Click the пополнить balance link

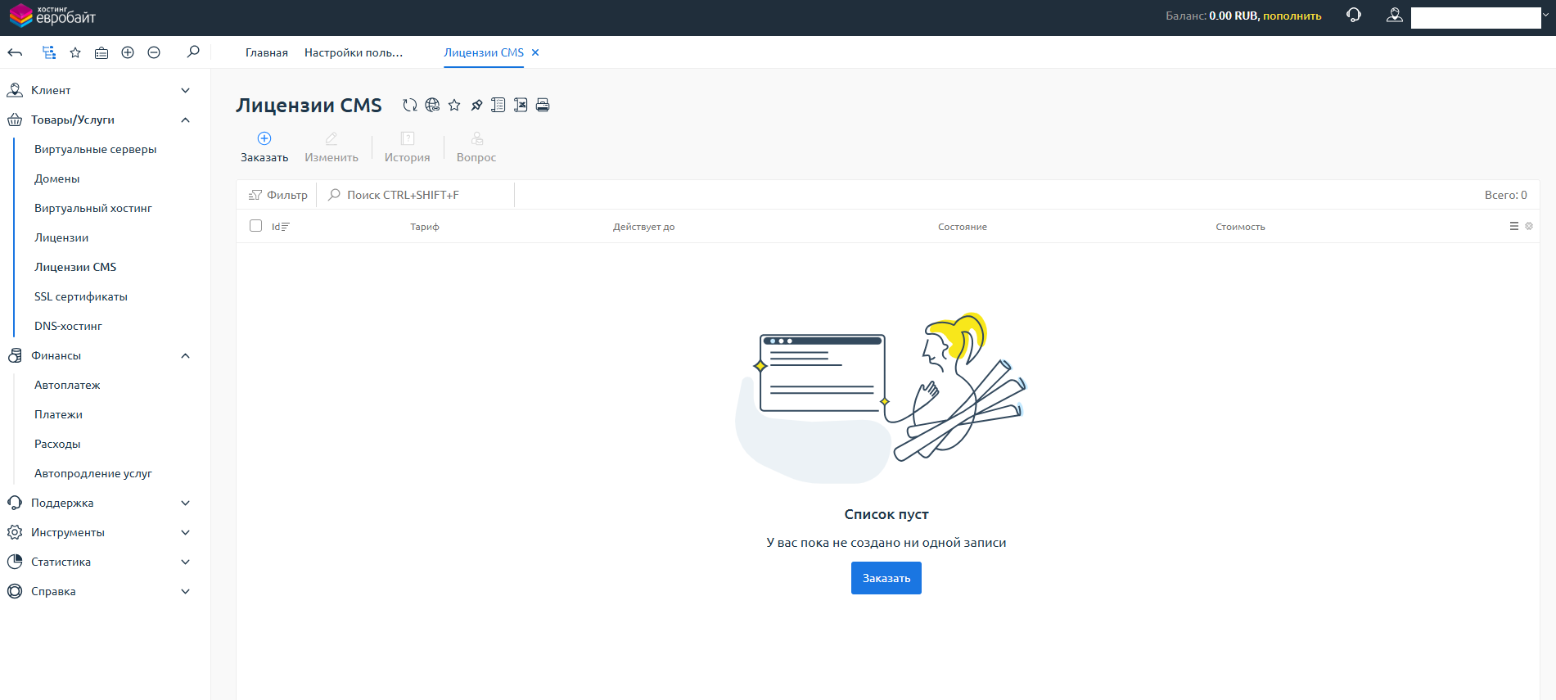1292,16
